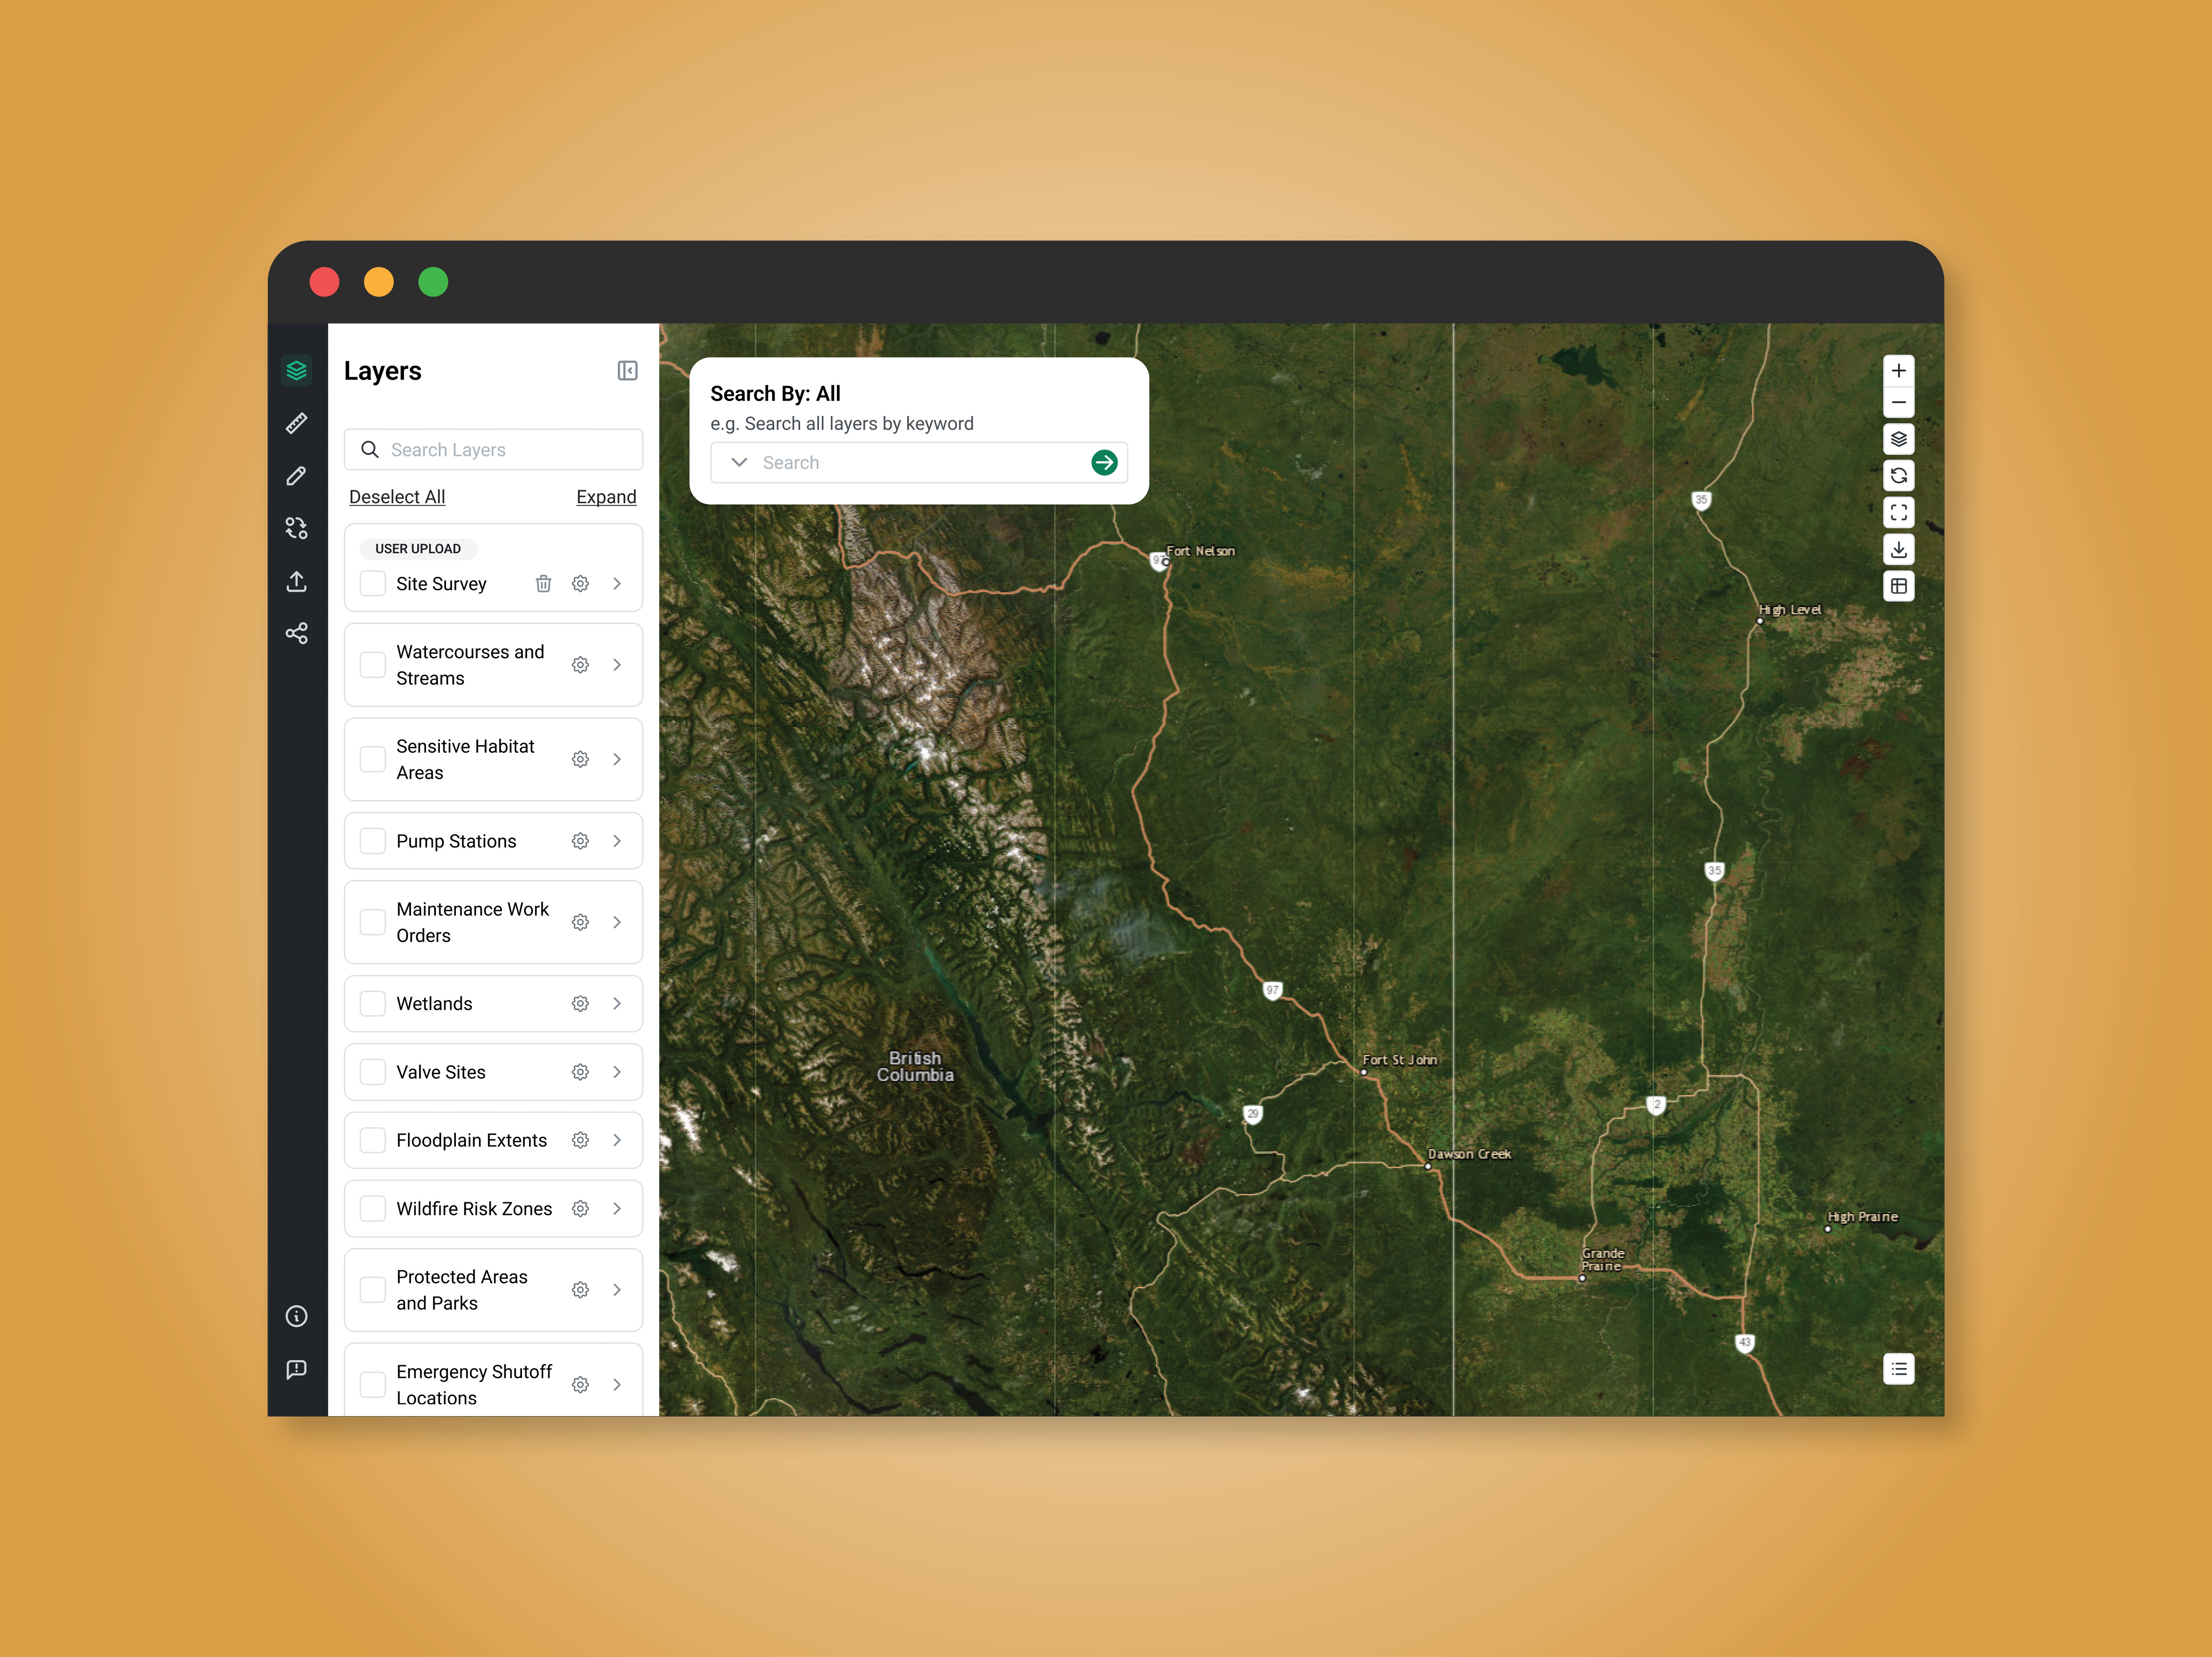2212x1657 pixels.
Task: Expand Wildfire Risk Zones chevron
Action: pyautogui.click(x=617, y=1209)
